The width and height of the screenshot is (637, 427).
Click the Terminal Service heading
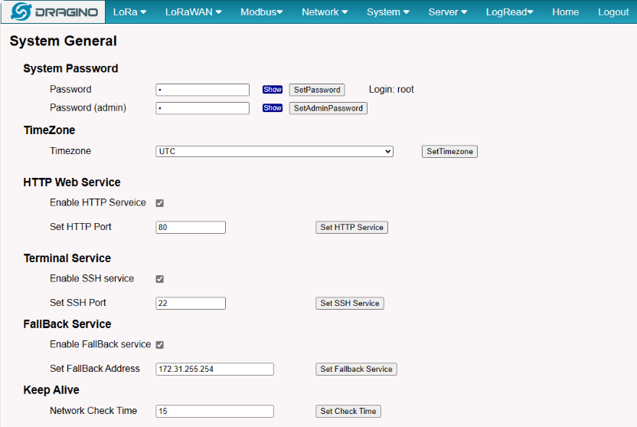click(67, 258)
